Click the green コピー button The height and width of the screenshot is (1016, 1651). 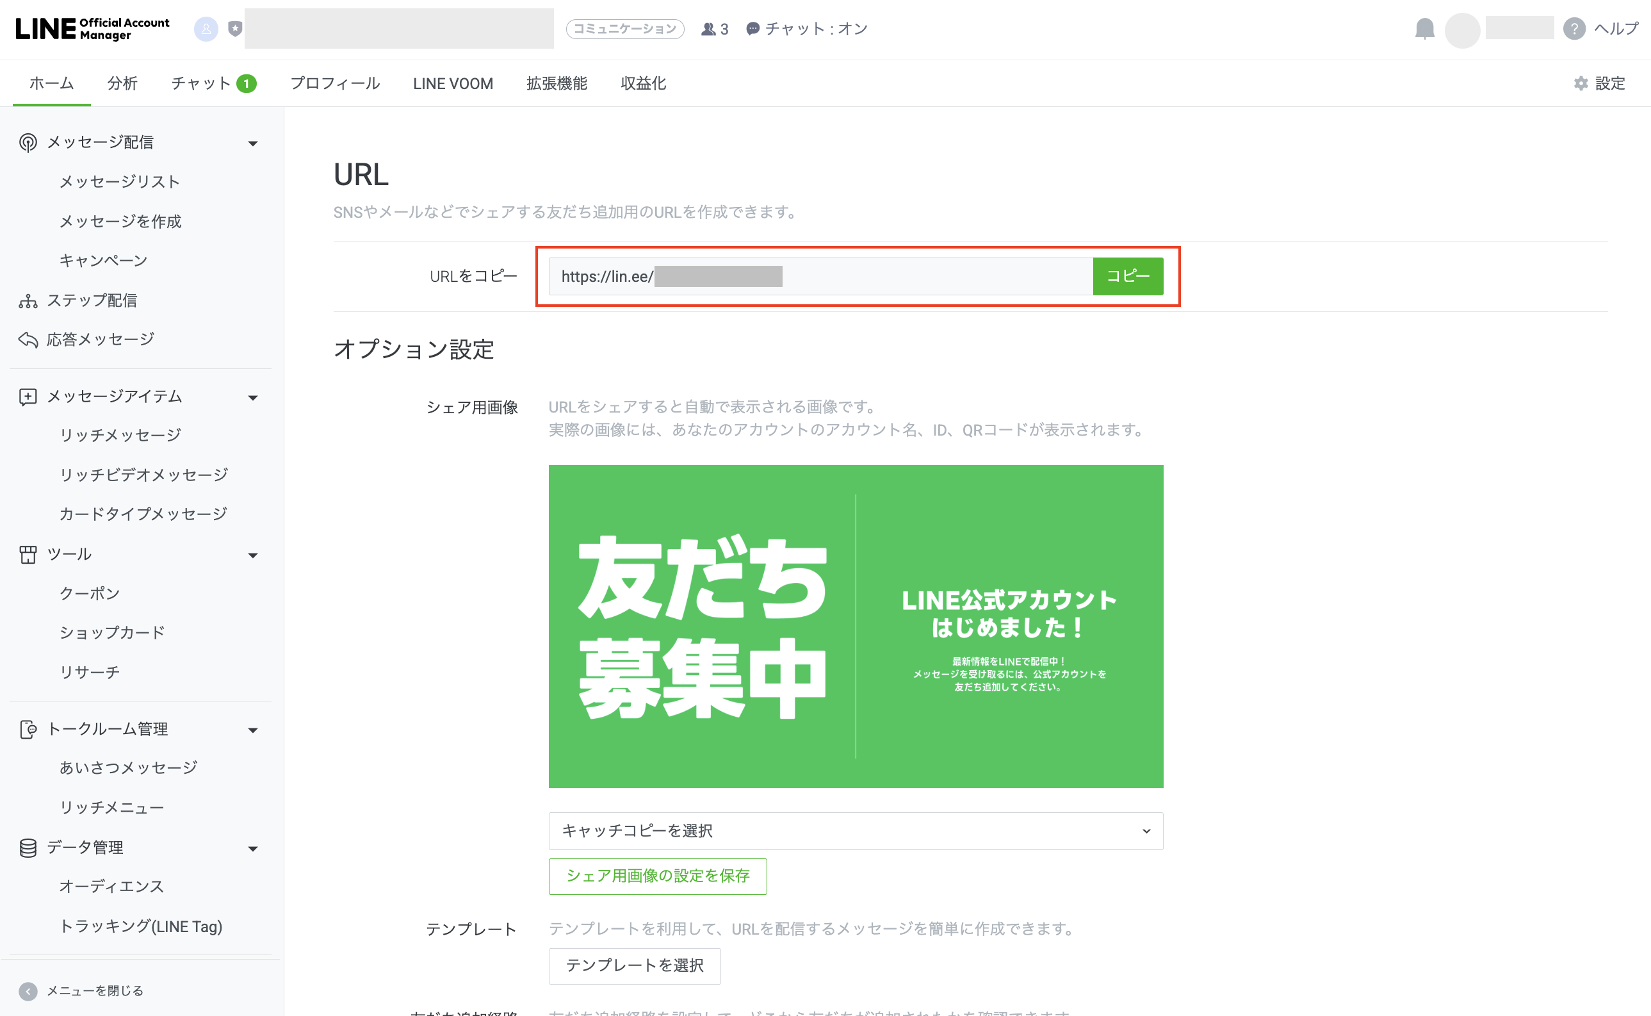coord(1128,276)
